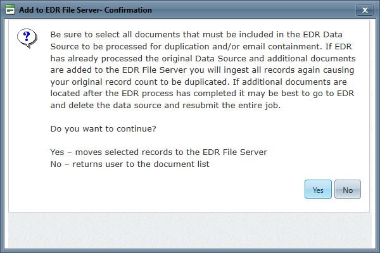380x253 pixels.
Task: Click the 'Yes – moves selected records' line
Action: (x=158, y=152)
